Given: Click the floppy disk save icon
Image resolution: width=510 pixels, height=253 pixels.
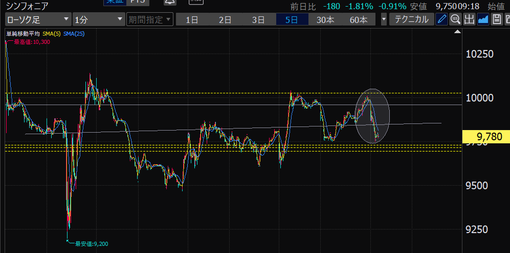Looking at the screenshot, I should click(496, 20).
